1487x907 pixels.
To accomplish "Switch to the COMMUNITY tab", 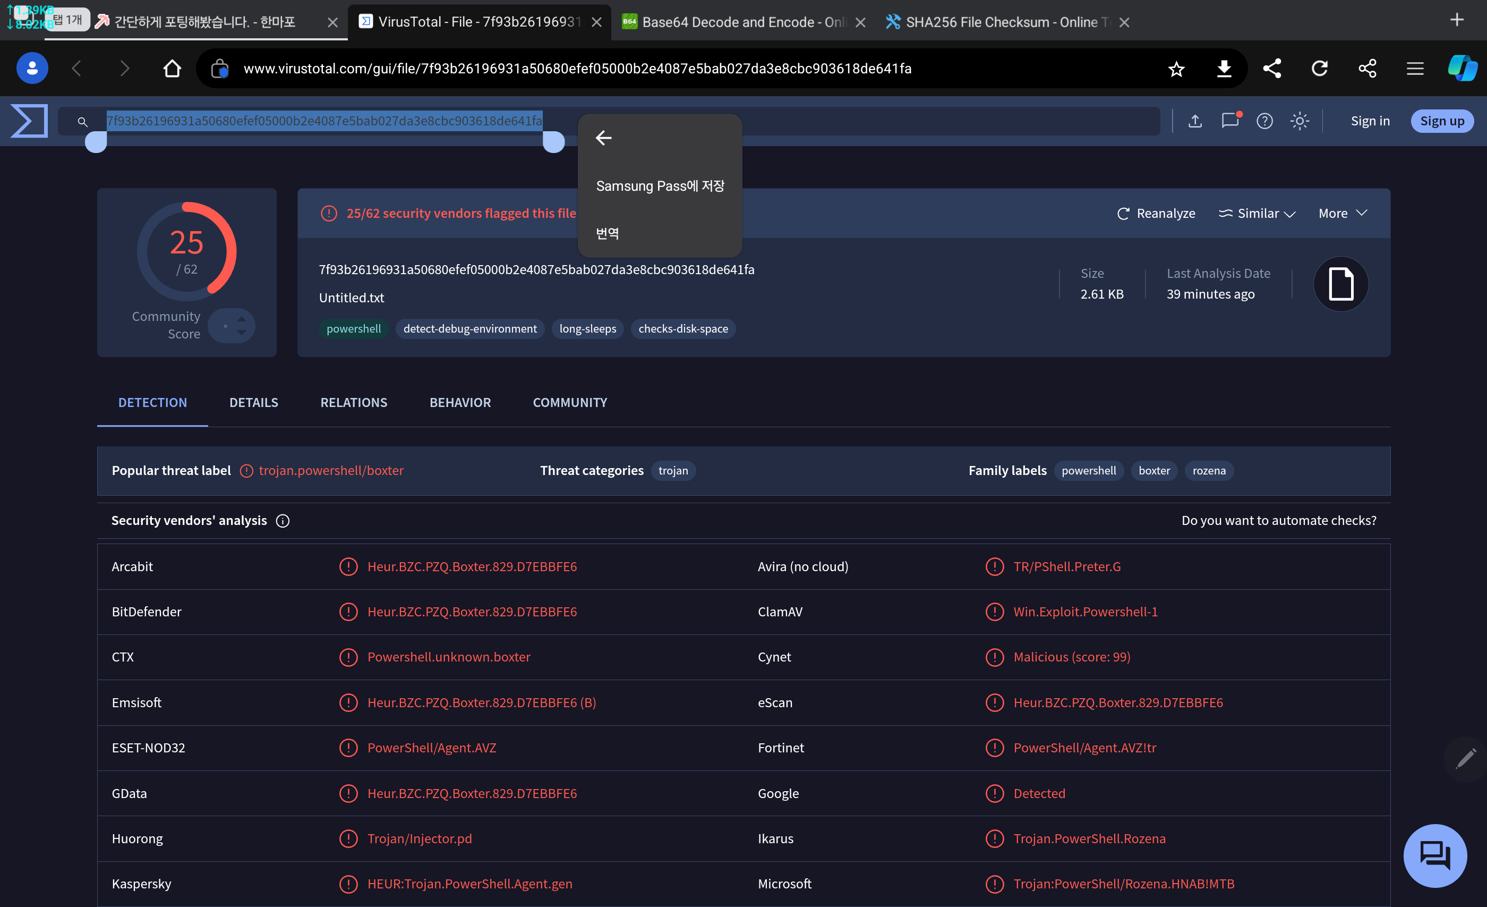I will (x=570, y=402).
